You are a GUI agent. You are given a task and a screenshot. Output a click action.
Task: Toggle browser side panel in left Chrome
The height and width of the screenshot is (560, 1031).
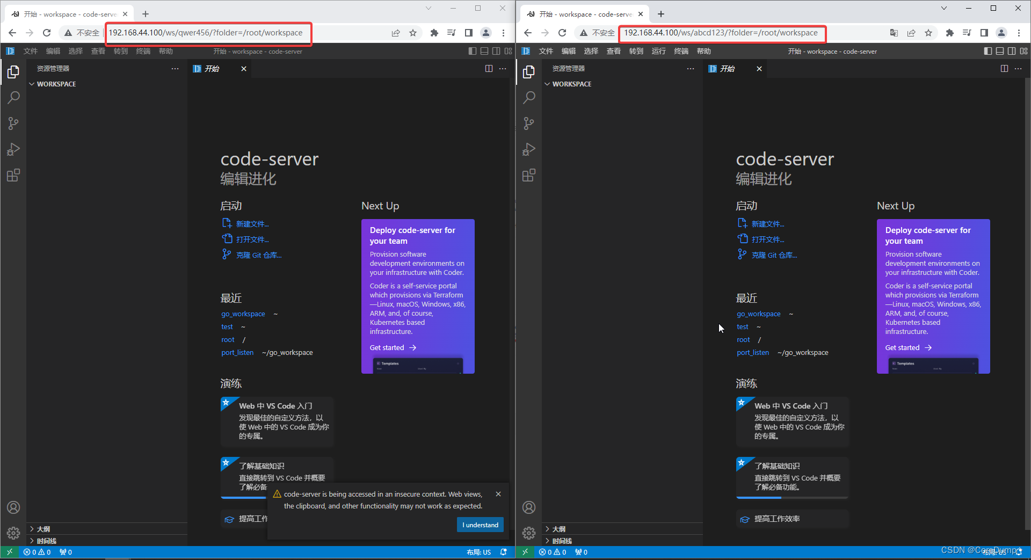point(469,33)
